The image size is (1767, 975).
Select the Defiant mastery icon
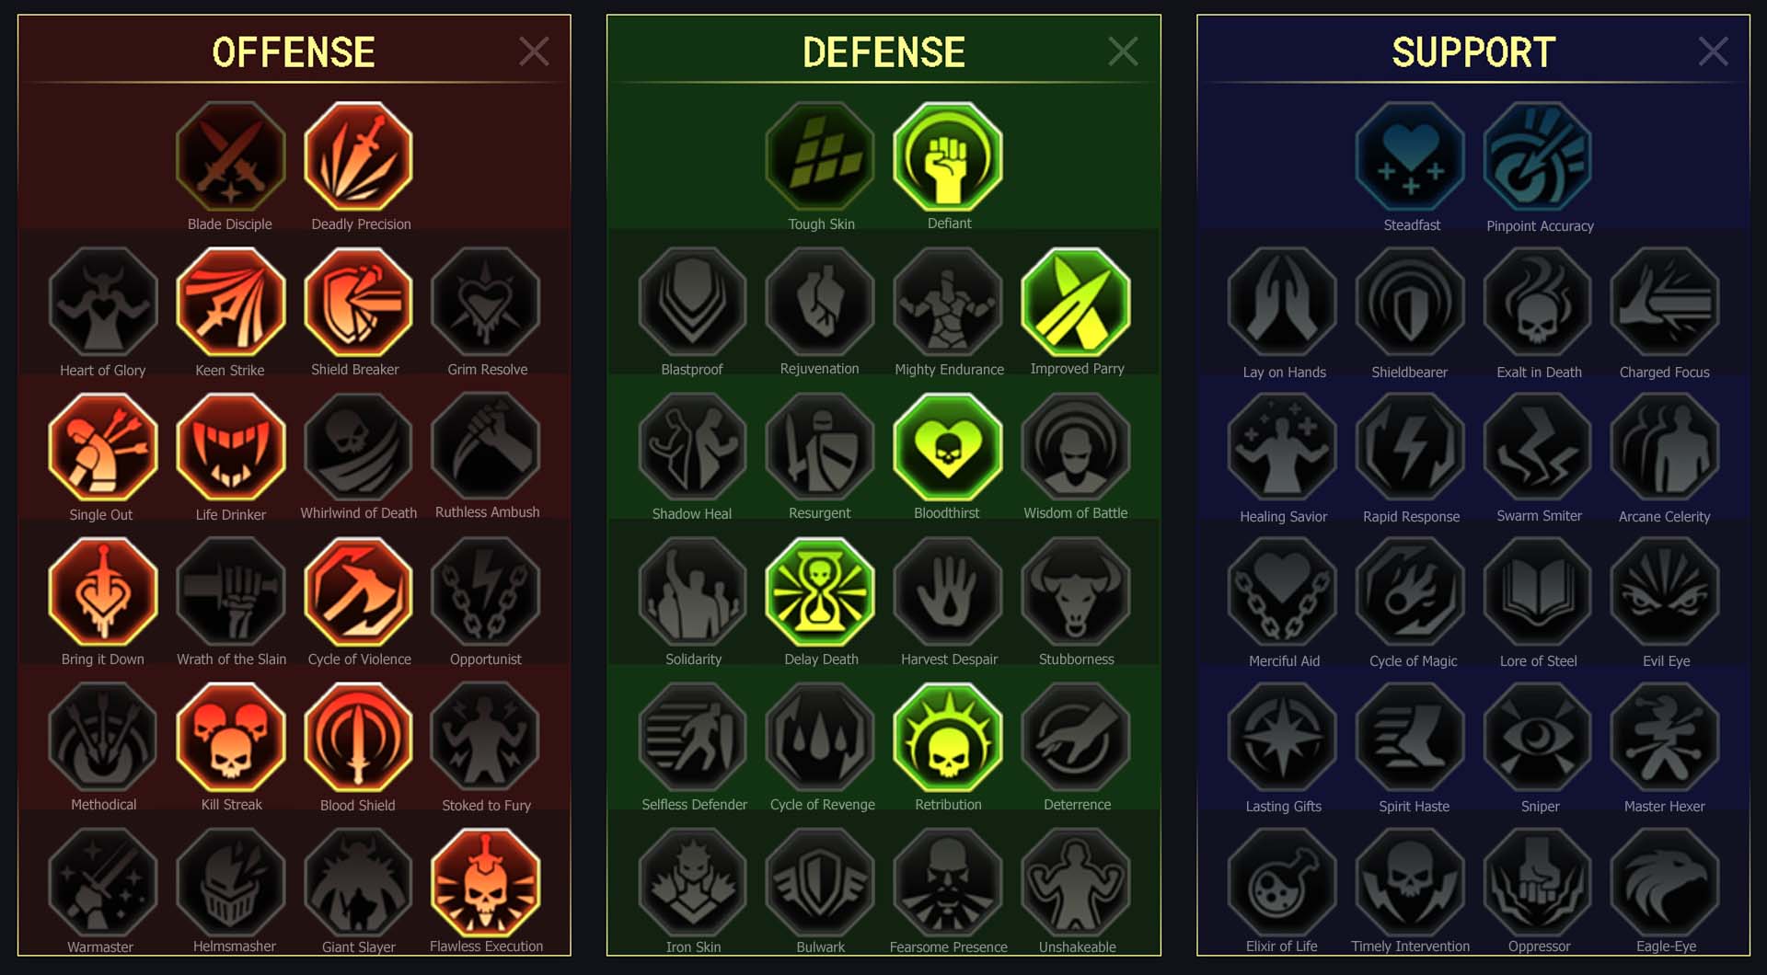(948, 156)
